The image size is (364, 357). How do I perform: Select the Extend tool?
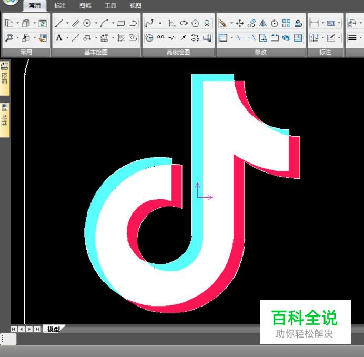click(251, 37)
